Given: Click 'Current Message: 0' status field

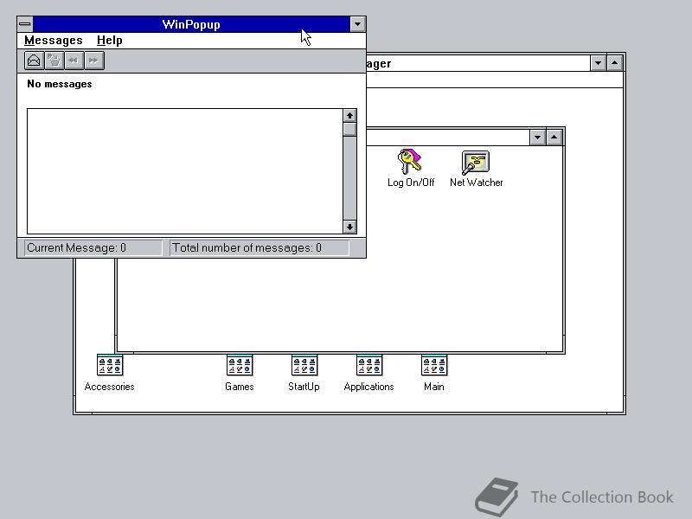Looking at the screenshot, I should tap(93, 248).
